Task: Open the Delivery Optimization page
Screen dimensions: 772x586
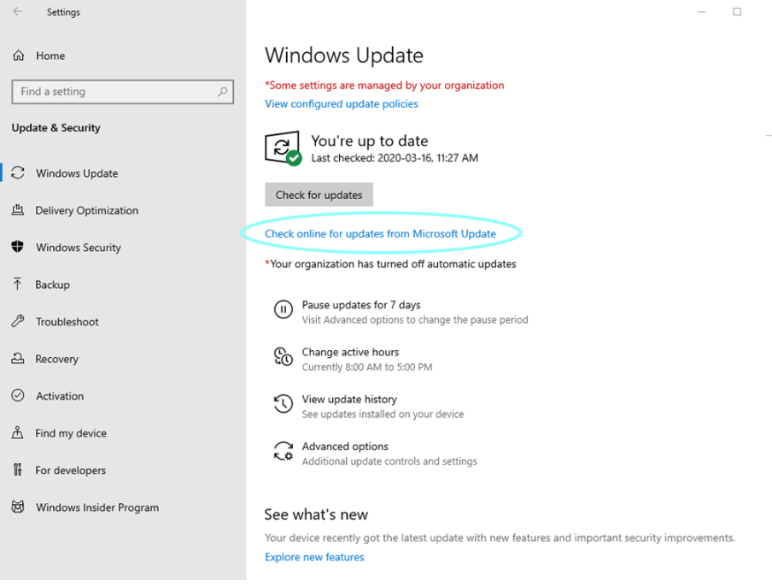Action: 86,210
